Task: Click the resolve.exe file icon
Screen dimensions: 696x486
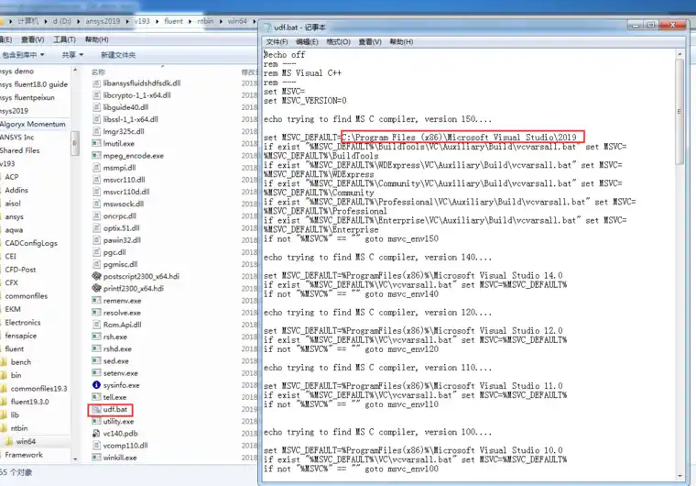Action: pyautogui.click(x=96, y=313)
